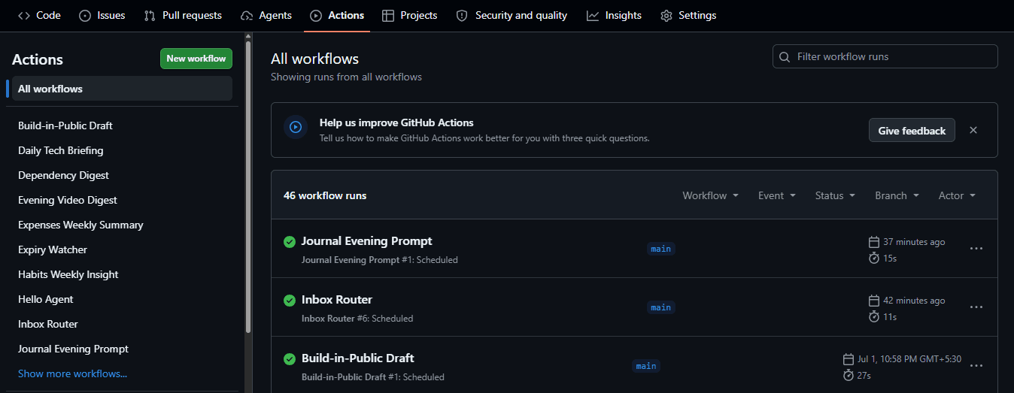Click the 42 minutes ago timestamp

coord(914,301)
